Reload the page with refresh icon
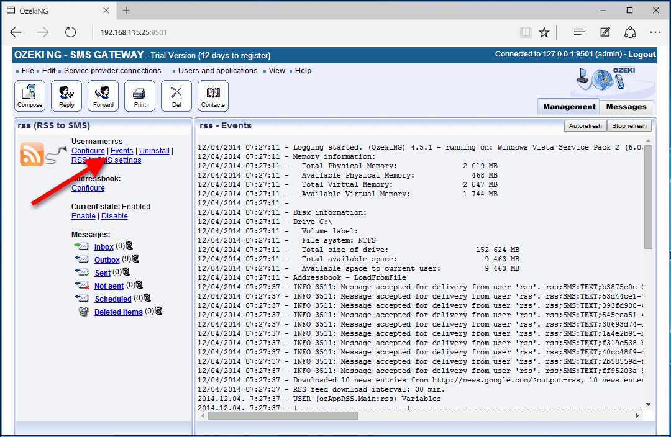The image size is (671, 437). point(70,32)
